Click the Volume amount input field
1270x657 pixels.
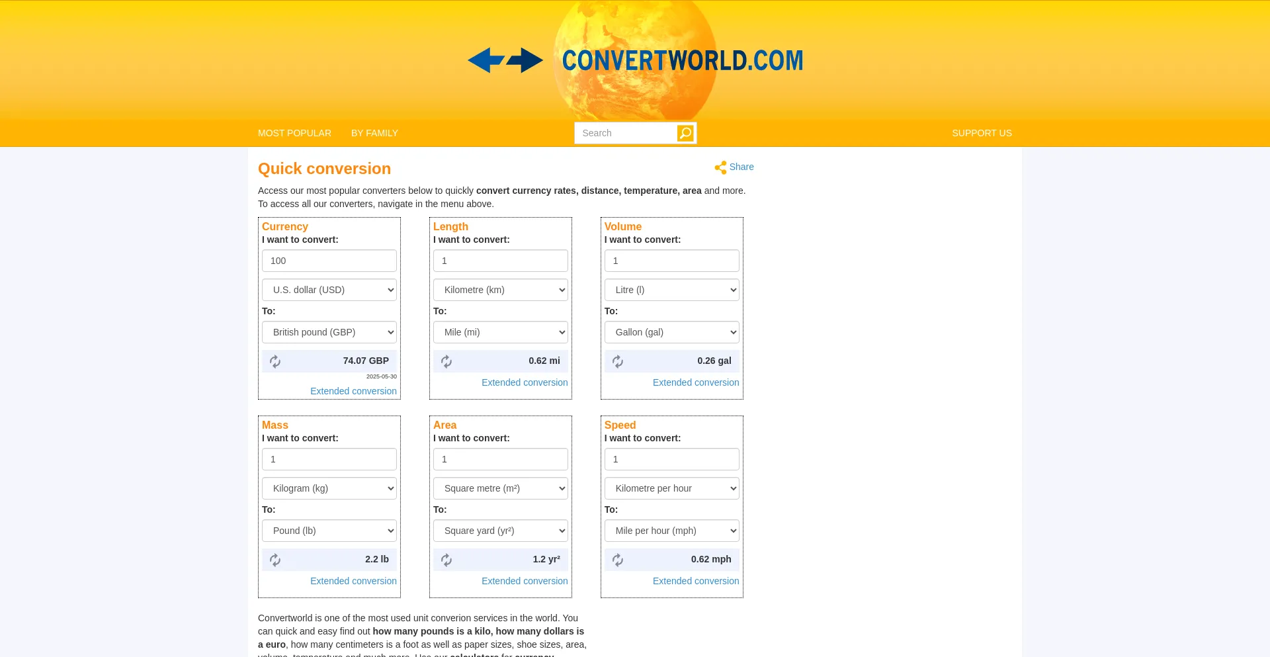coord(672,261)
